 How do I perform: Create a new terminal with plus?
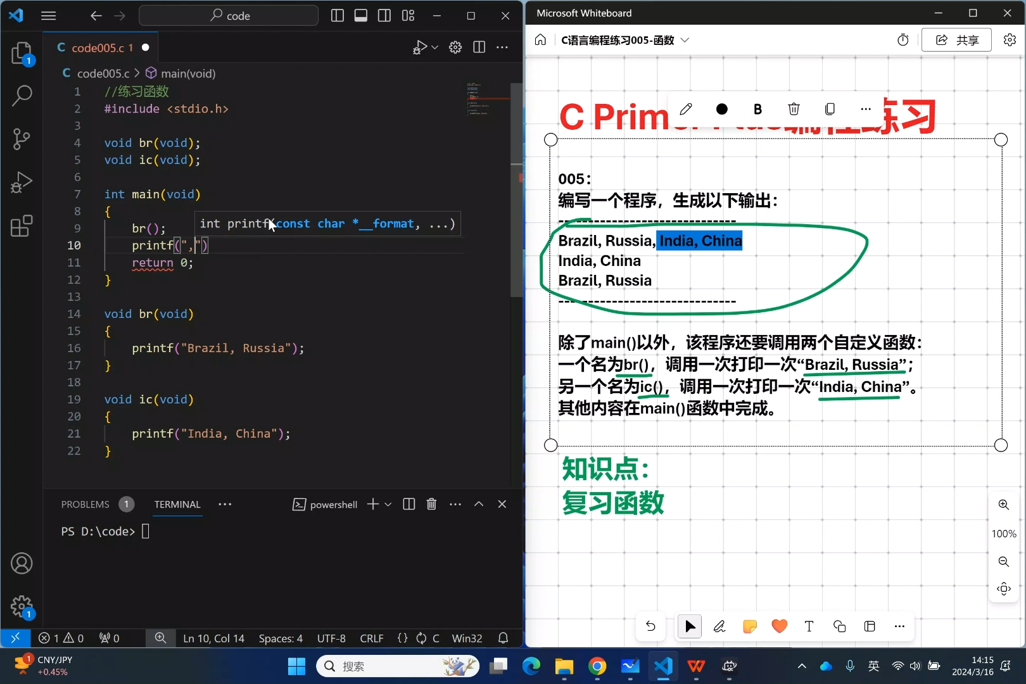tap(373, 504)
